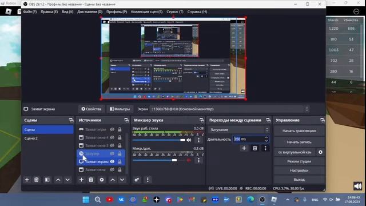Remove scene transition with trash icon
366x206 pixels.
click(255, 148)
